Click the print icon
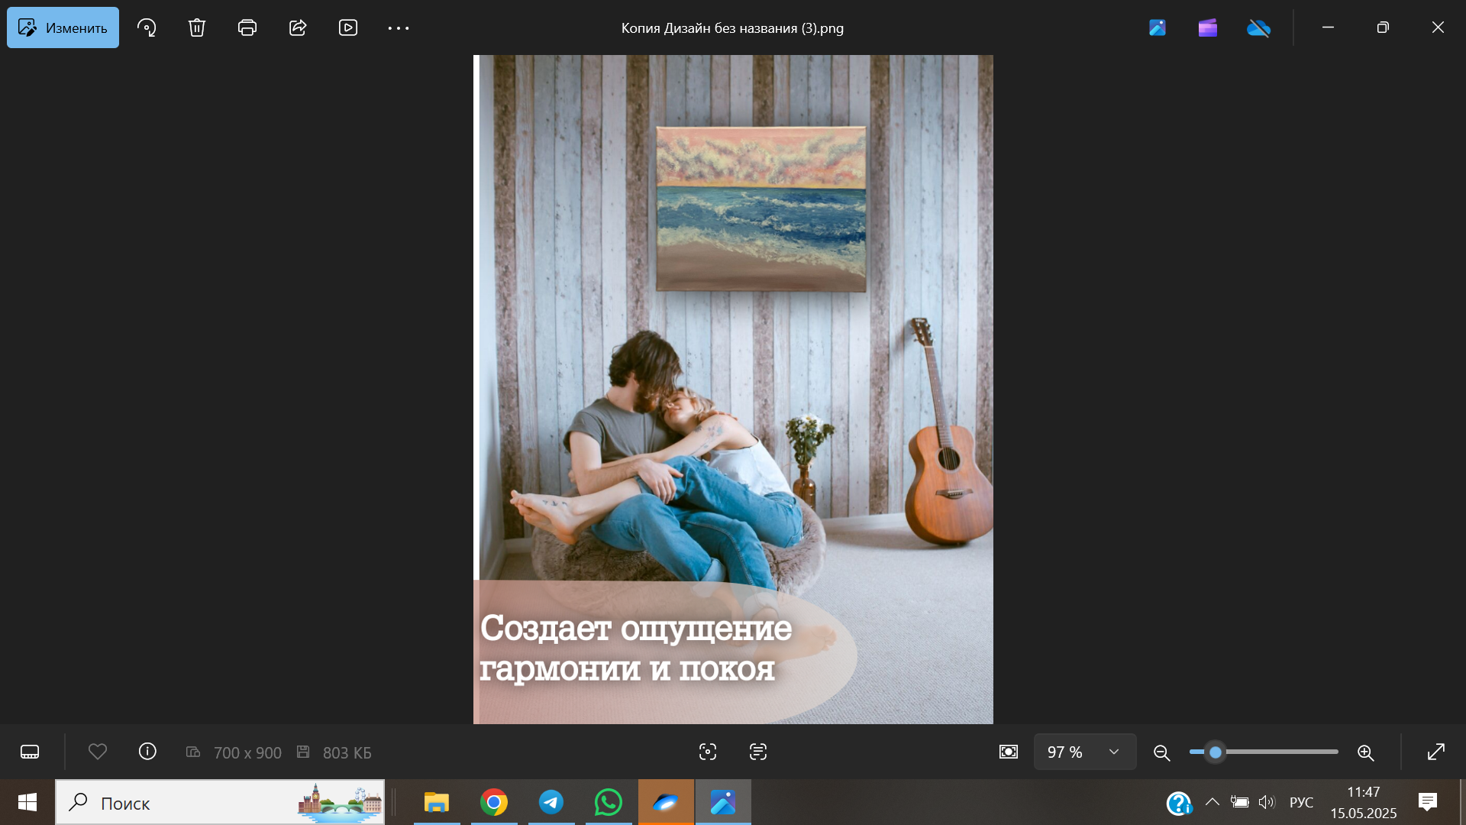This screenshot has height=825, width=1466. (x=247, y=27)
